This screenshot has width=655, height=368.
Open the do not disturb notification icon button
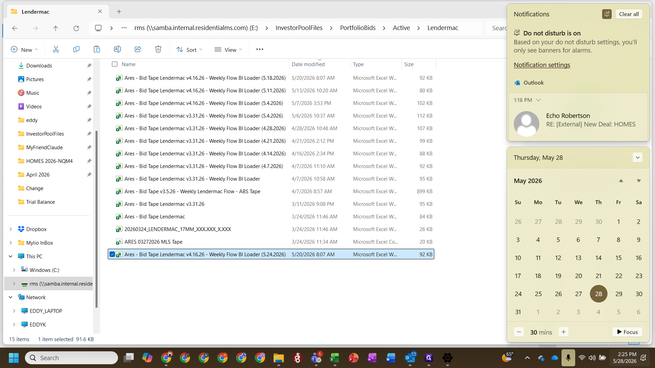(607, 14)
